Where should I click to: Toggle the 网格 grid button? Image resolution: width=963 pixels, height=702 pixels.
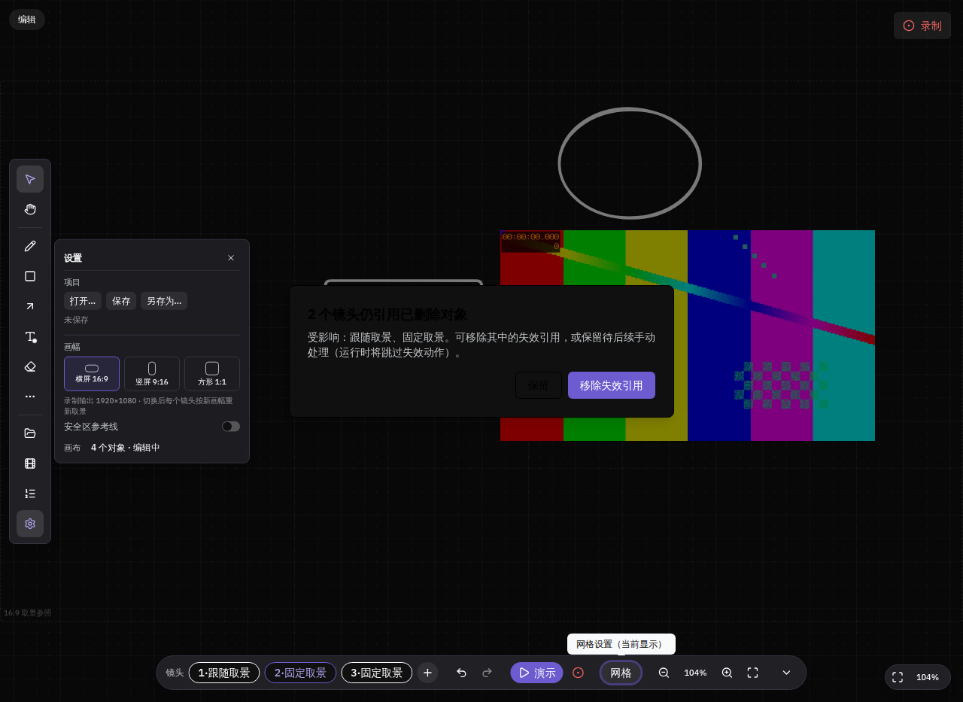click(621, 673)
